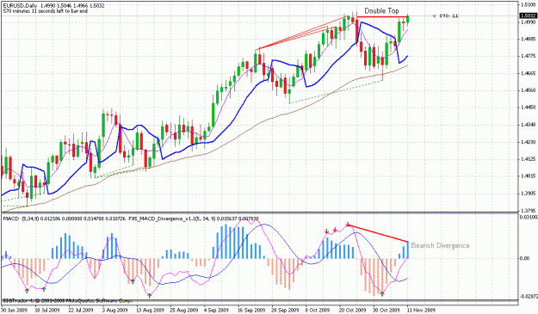
Task: Click the 20 Oct 2009 date label
Action: tap(353, 311)
